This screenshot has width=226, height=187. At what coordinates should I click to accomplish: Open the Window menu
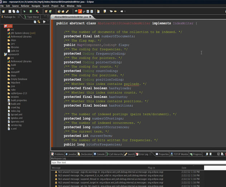click(x=71, y=6)
